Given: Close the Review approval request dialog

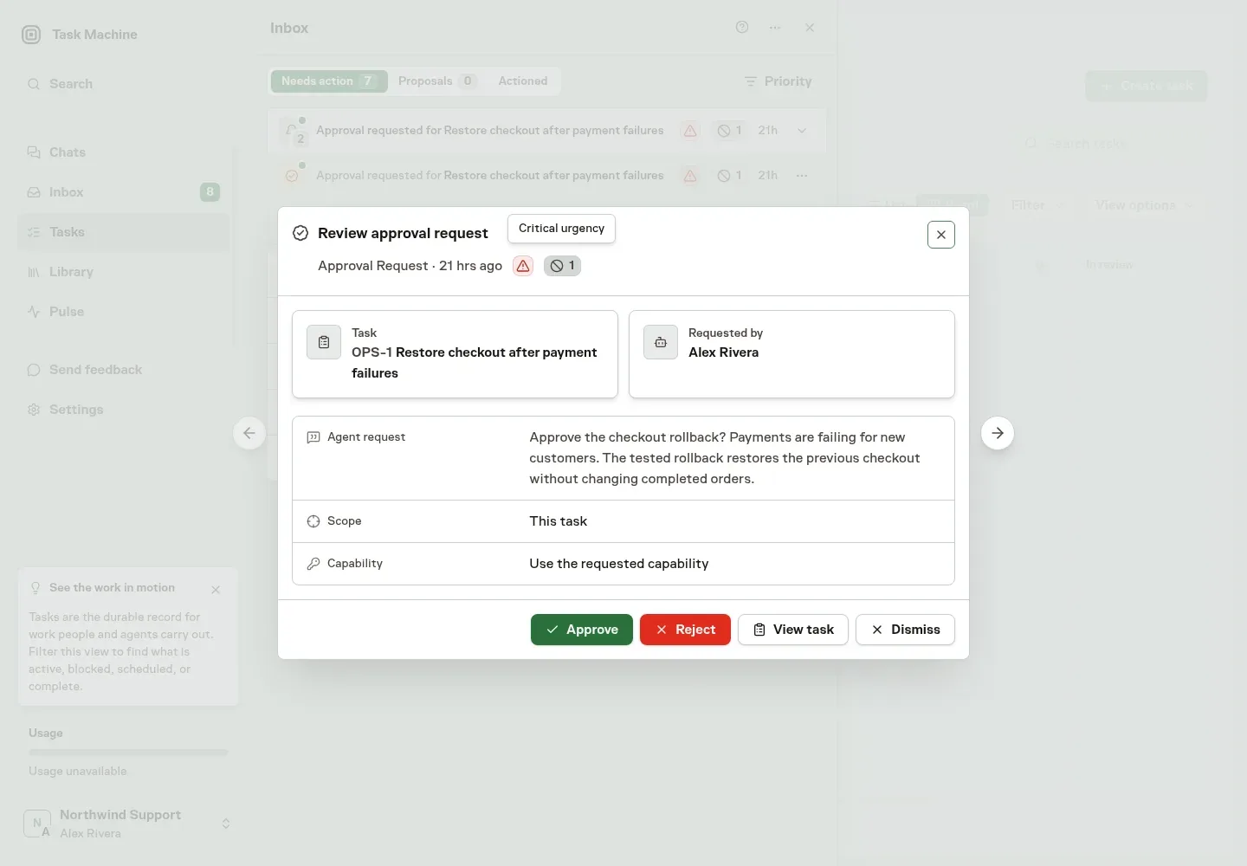Looking at the screenshot, I should [941, 235].
